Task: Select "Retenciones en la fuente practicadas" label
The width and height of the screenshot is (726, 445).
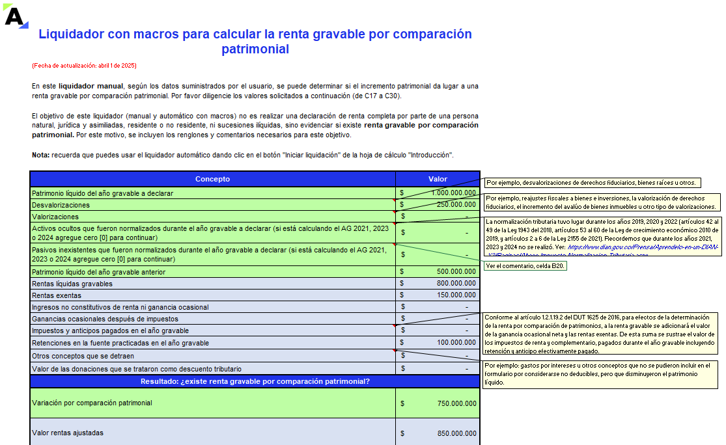Action: pyautogui.click(x=212, y=343)
